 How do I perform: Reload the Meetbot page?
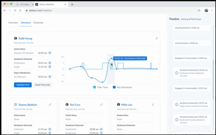[15, 10]
